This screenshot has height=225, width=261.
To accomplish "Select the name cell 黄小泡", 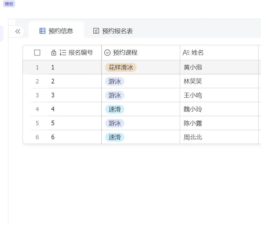I will (219, 67).
